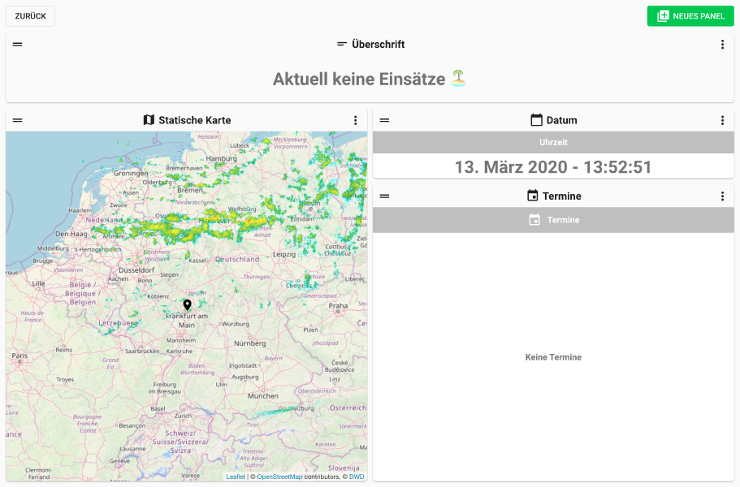Click the small calendar icon in the gray Termine bar
This screenshot has width=740, height=487.
tap(533, 219)
